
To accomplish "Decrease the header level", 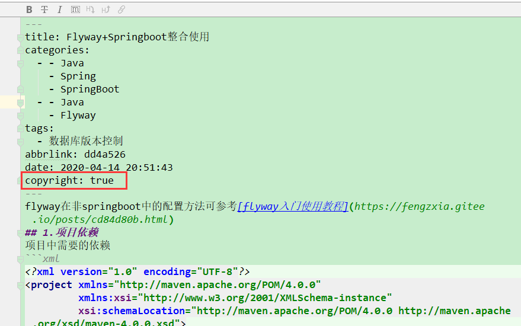I will pos(90,9).
